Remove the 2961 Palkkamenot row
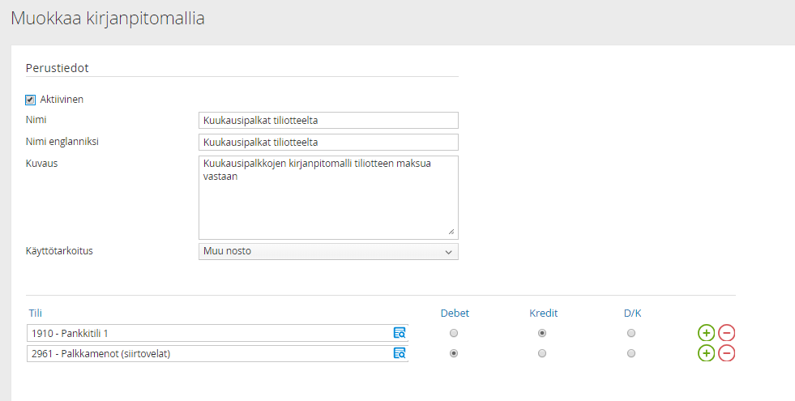Viewport: 795px width, 401px height. pyautogui.click(x=726, y=353)
